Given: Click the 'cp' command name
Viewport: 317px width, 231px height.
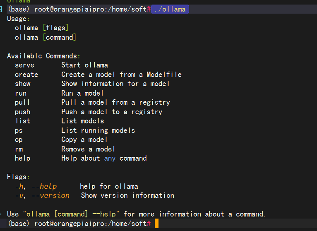Looking at the screenshot, I should pos(19,140).
